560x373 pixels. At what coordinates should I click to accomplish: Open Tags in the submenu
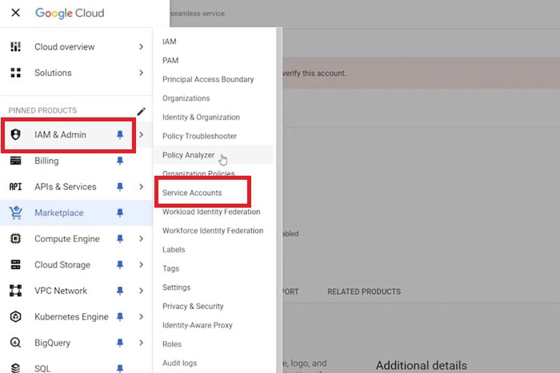pyautogui.click(x=170, y=268)
